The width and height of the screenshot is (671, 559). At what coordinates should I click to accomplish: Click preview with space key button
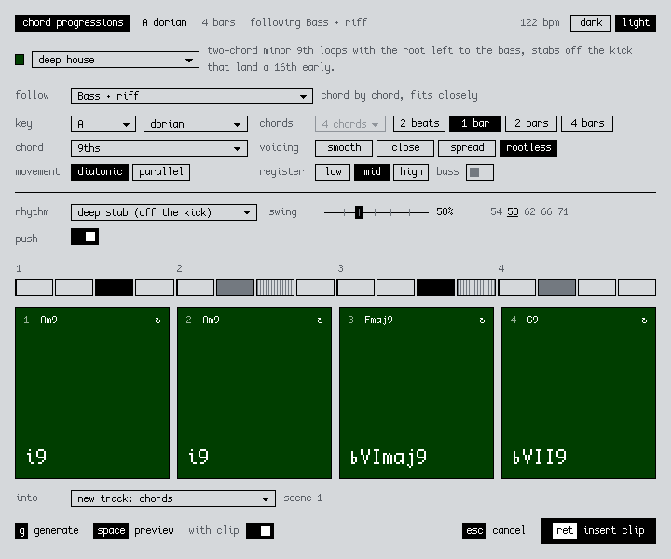[133, 531]
